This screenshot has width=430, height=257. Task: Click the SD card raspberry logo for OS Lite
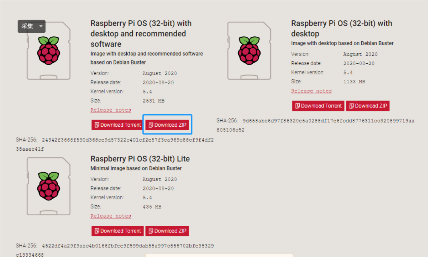pos(49,186)
